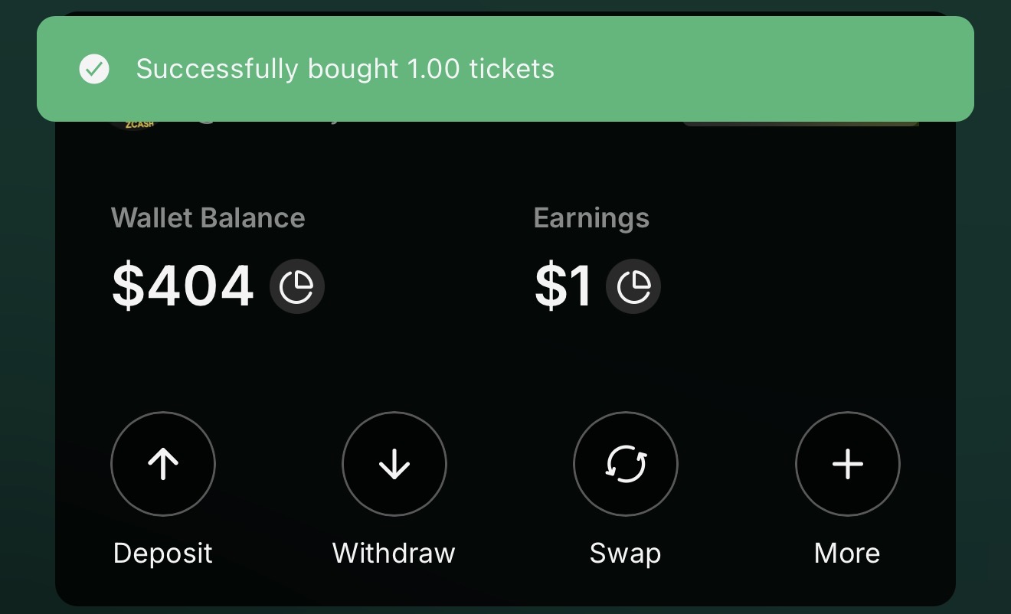The height and width of the screenshot is (614, 1011).
Task: Click the checkmark icon in success toast
Action: (94, 69)
